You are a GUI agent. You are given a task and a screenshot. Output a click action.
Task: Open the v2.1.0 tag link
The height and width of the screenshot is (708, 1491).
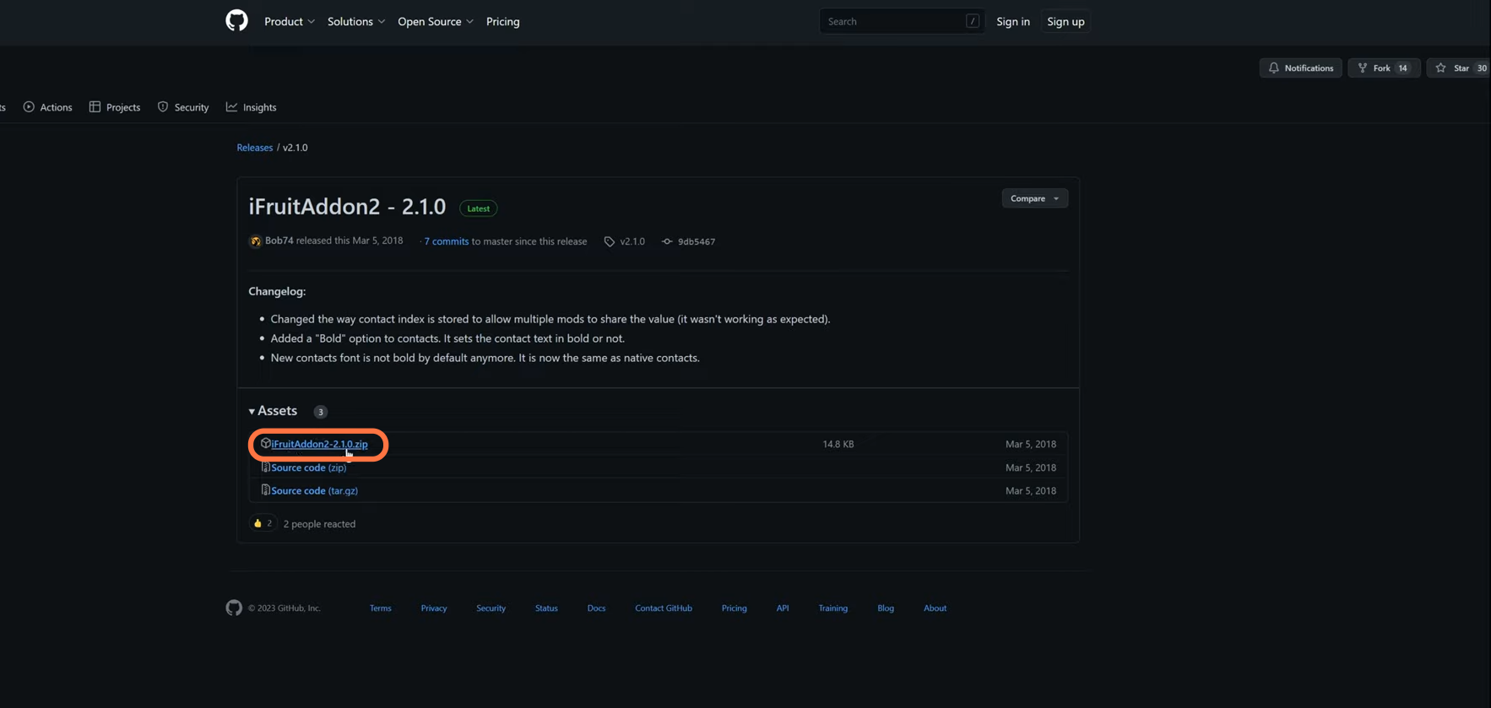632,241
